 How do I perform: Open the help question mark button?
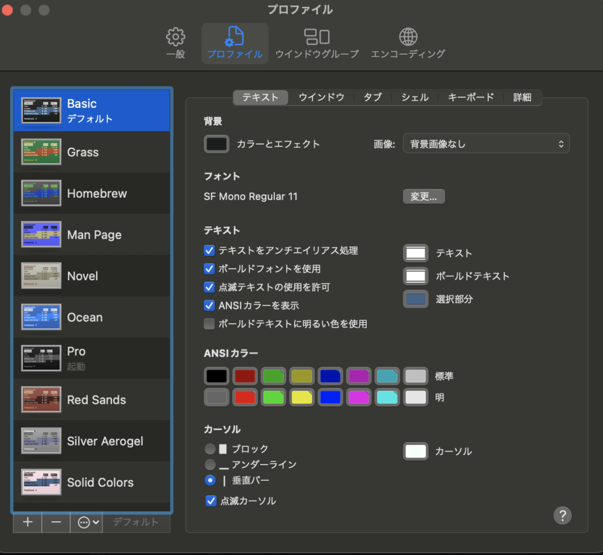[562, 515]
